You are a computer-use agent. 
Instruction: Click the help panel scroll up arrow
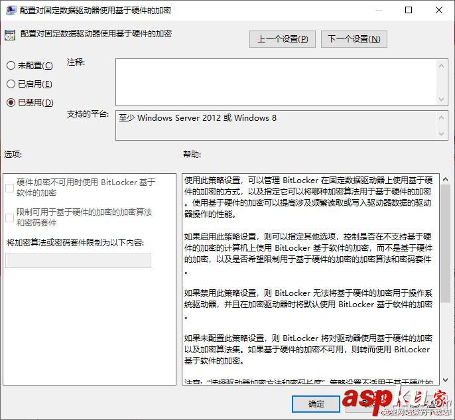(445, 179)
